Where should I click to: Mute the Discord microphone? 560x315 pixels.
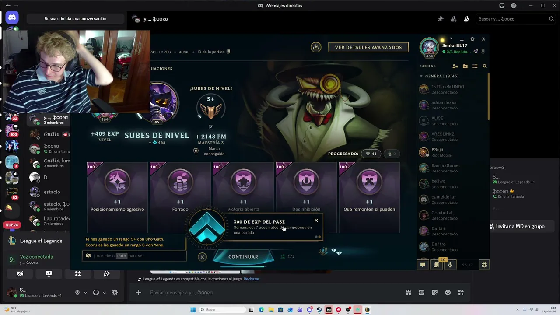coord(77,292)
